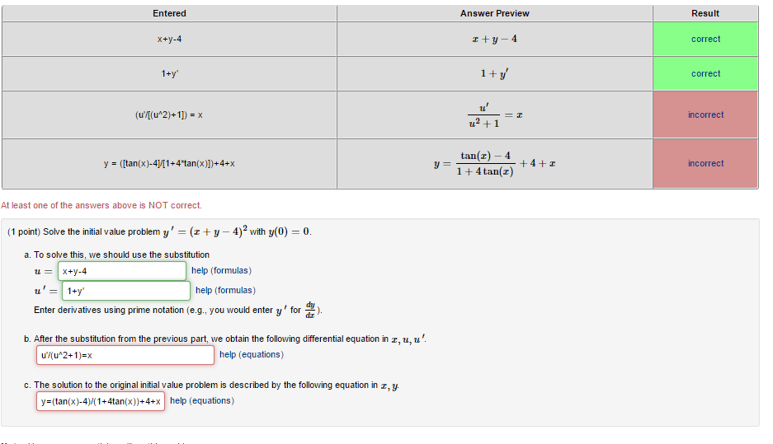This screenshot has width=773, height=444.
Task: Click the u substitution input field
Action: point(122,271)
